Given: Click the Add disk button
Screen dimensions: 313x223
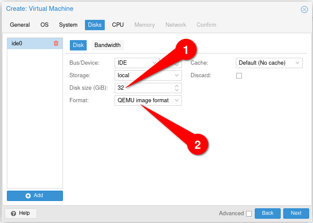Looking at the screenshot, I should (35, 195).
